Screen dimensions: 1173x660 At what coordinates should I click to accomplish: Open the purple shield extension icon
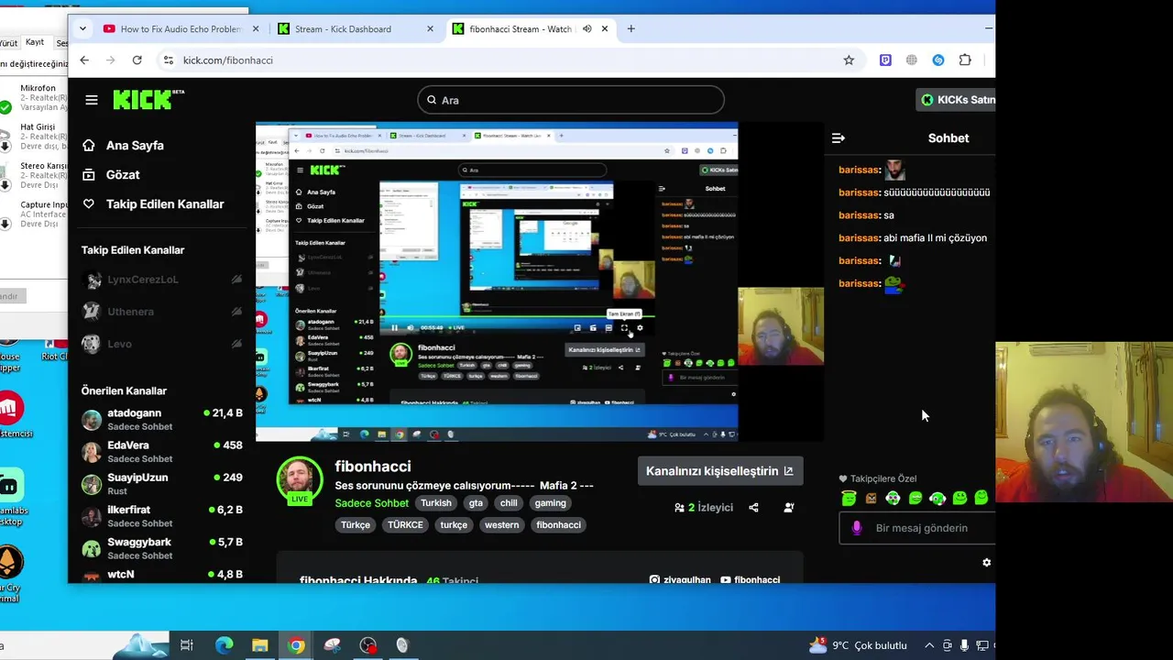point(885,60)
